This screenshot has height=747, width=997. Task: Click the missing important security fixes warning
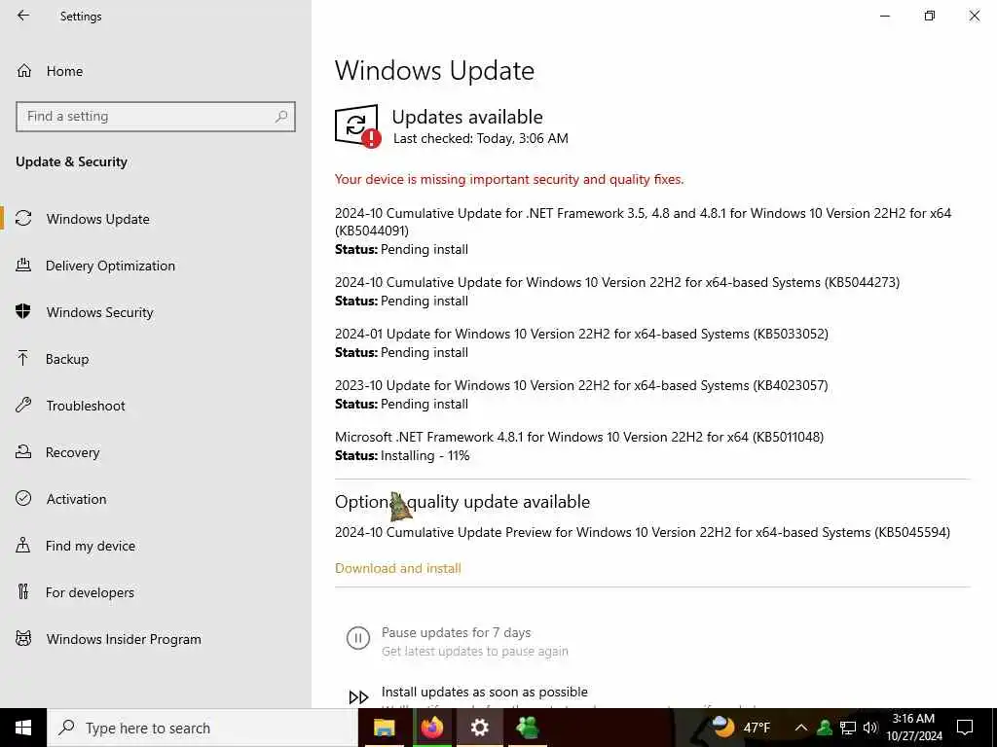click(509, 179)
